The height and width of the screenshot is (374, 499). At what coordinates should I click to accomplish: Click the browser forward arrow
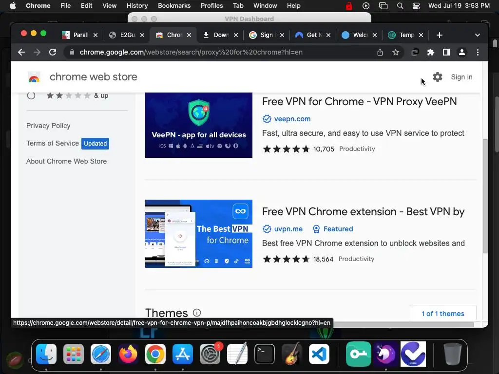[x=37, y=52]
